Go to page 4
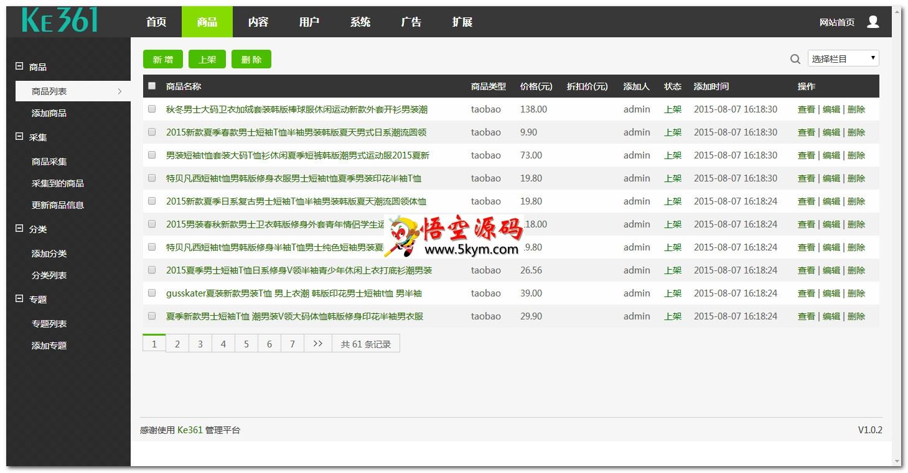 tap(223, 344)
